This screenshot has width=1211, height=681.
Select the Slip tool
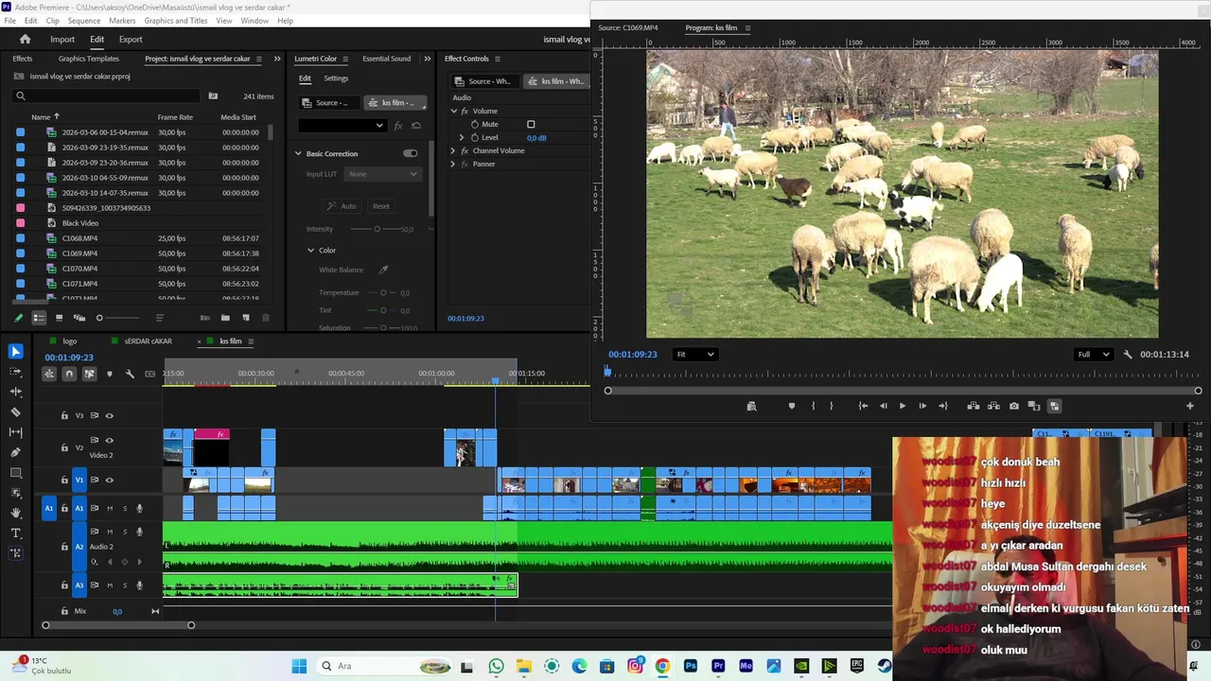(16, 432)
